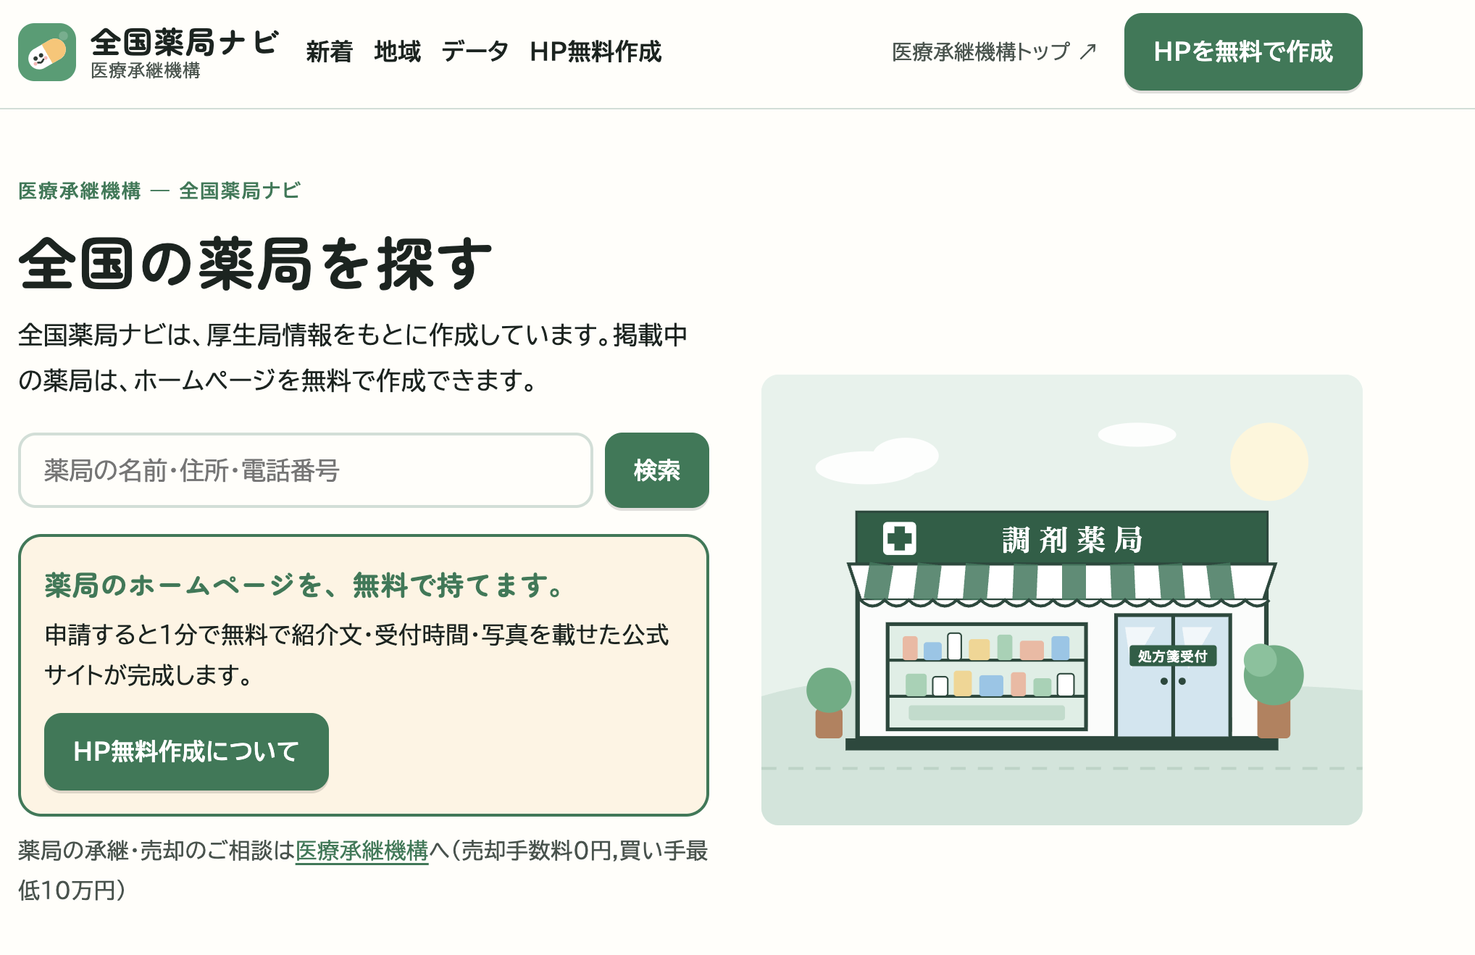The height and width of the screenshot is (955, 1475).
Task: Click the HP無料作成について button
Action: click(x=186, y=751)
